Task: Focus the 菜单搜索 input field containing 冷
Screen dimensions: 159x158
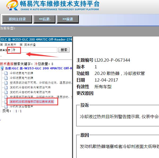Action: click(x=34, y=50)
